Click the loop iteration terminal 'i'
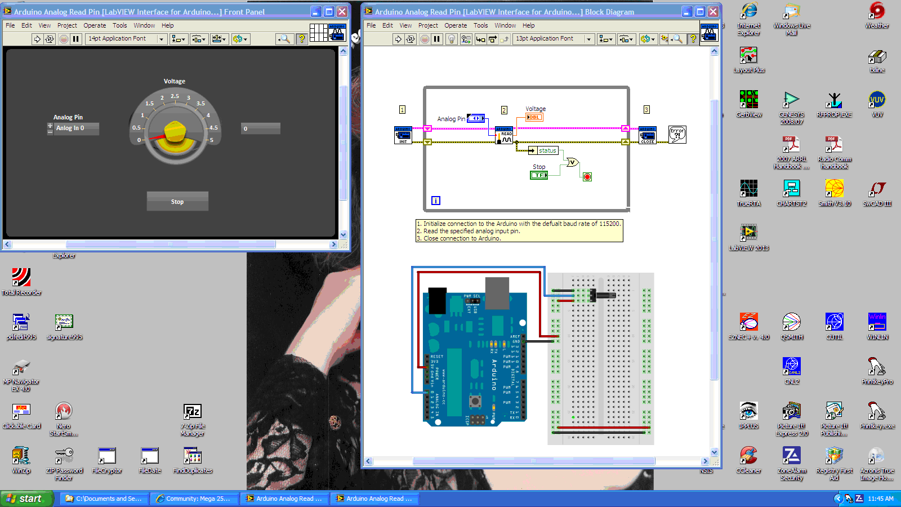901x507 pixels. point(436,201)
